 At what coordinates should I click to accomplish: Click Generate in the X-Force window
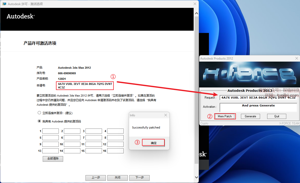coord(250,116)
